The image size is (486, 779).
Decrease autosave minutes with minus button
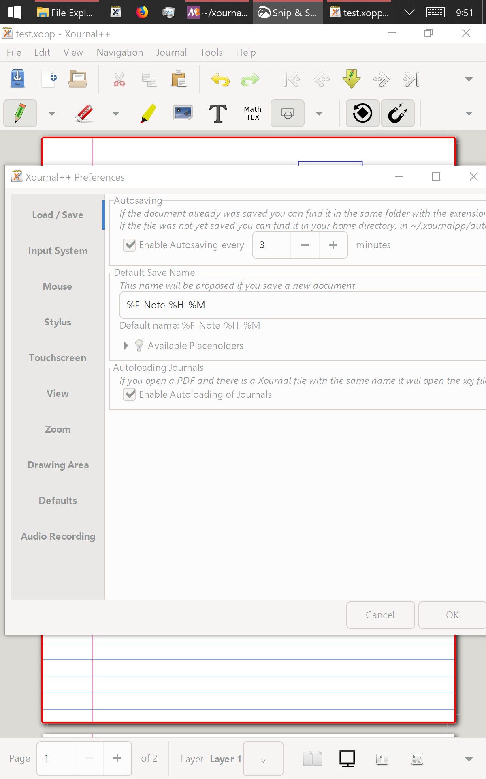pos(305,245)
